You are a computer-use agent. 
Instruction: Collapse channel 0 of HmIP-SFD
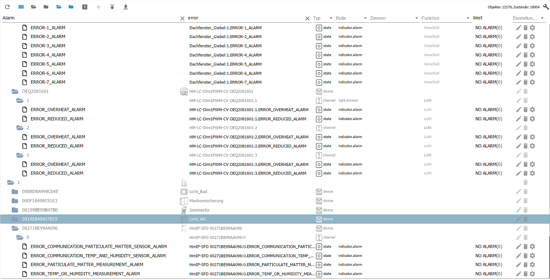click(20, 237)
